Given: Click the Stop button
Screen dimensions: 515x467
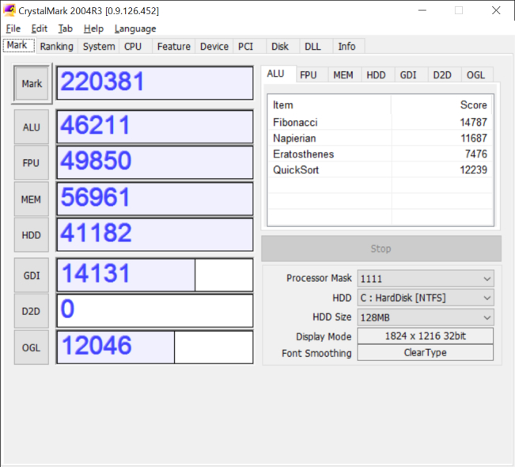Looking at the screenshot, I should click(381, 249).
